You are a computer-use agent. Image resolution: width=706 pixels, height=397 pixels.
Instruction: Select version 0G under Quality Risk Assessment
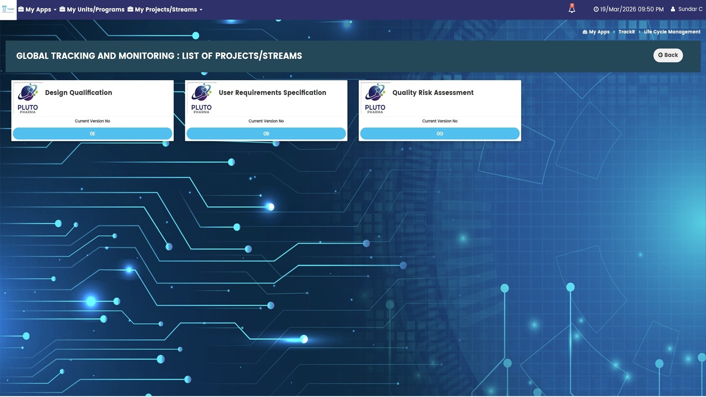tap(439, 134)
